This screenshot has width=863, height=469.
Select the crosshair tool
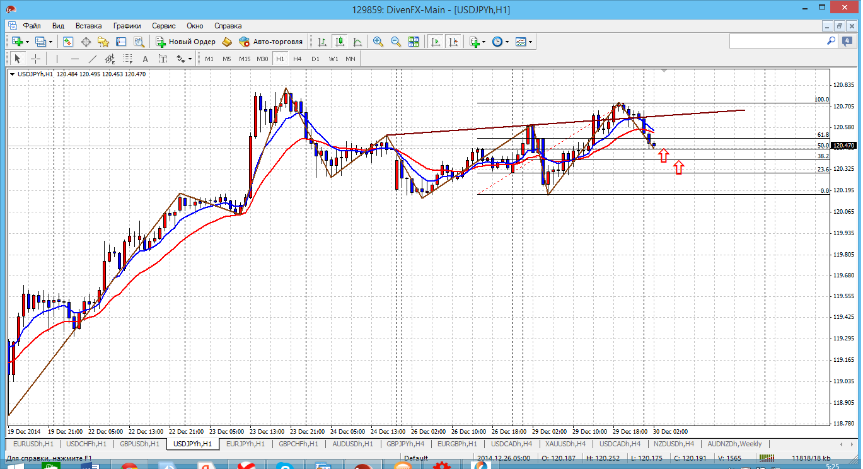tap(36, 59)
